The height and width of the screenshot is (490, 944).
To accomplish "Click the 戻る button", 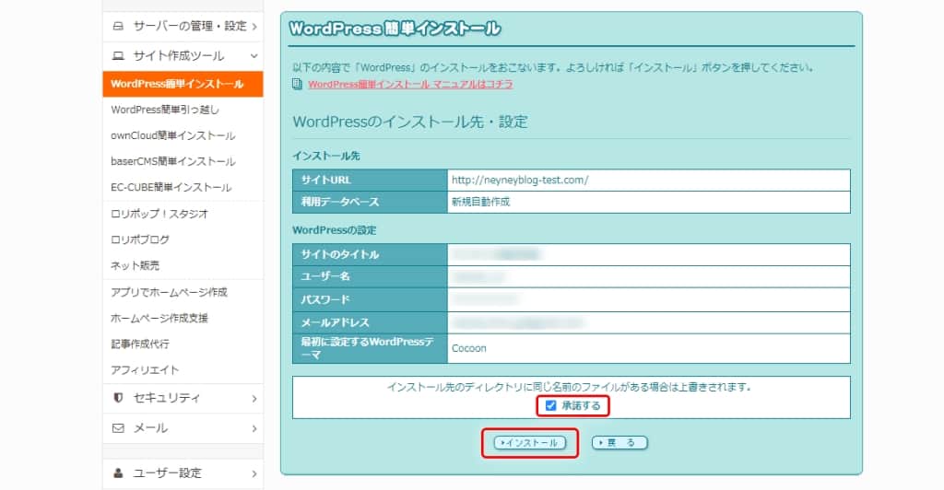I will click(619, 443).
